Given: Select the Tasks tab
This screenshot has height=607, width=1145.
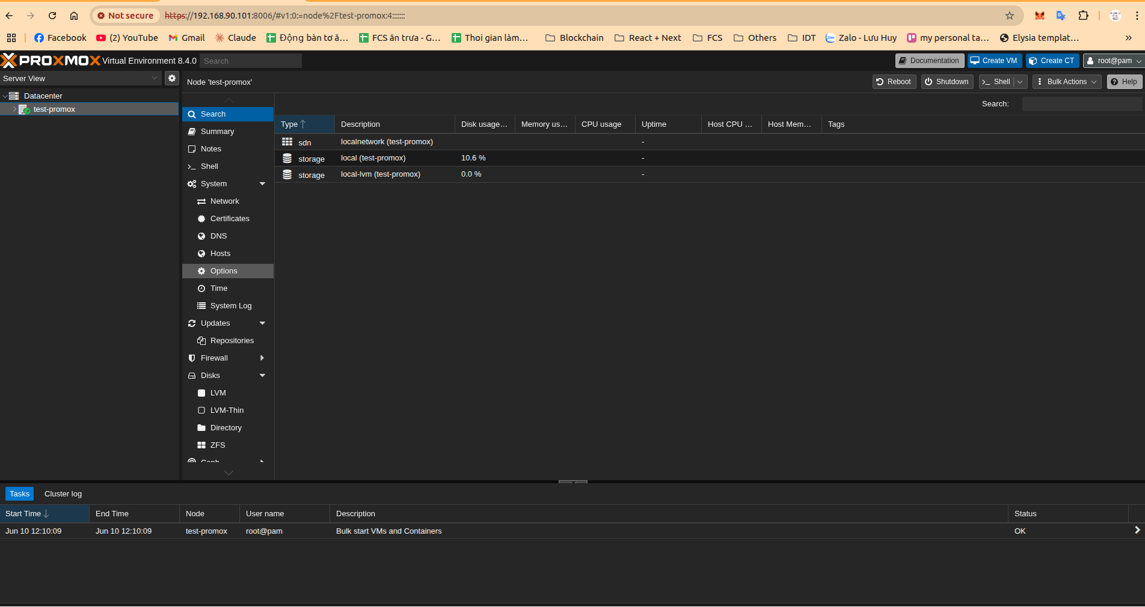Looking at the screenshot, I should point(19,493).
